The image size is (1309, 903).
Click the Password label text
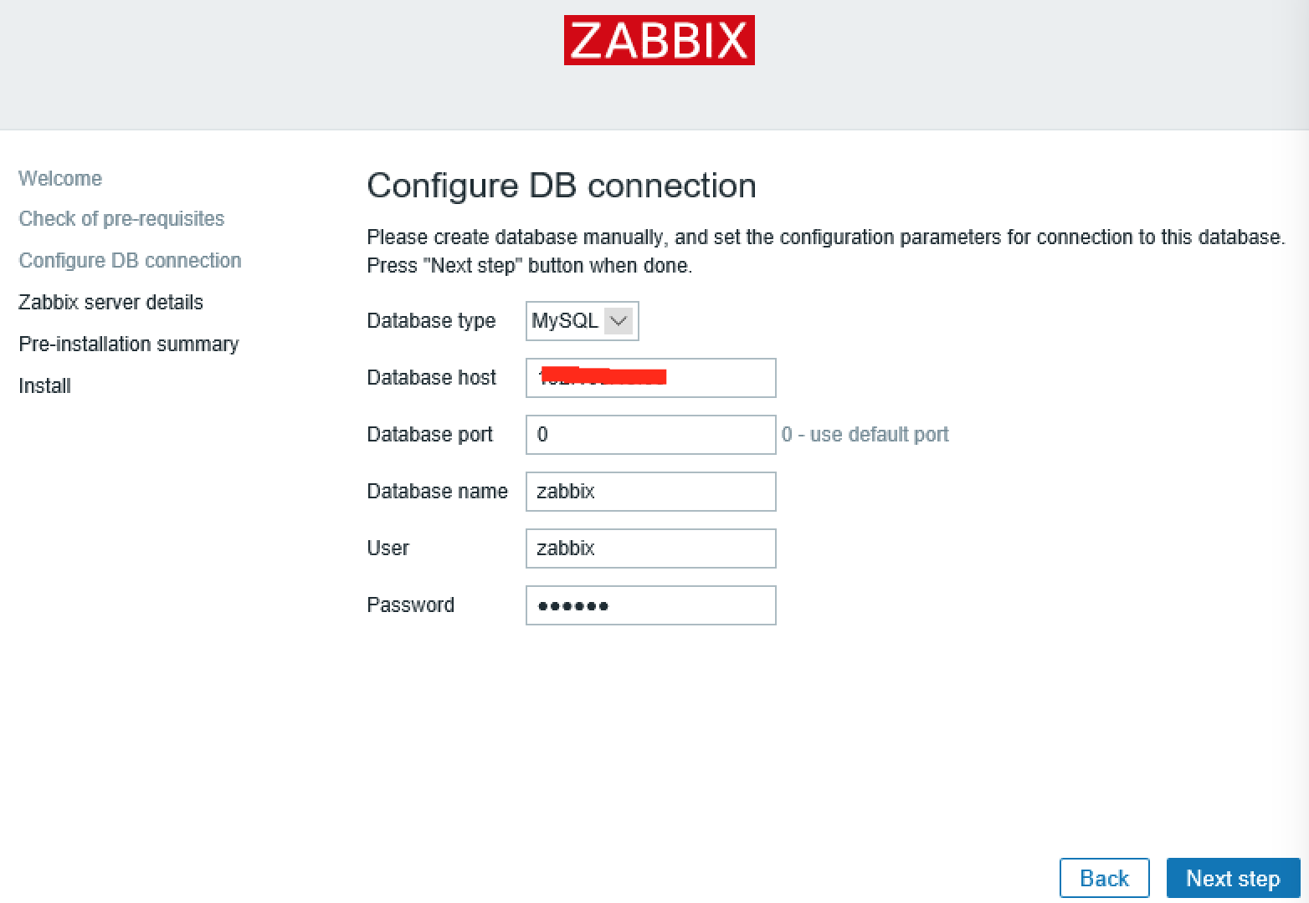[x=410, y=605]
